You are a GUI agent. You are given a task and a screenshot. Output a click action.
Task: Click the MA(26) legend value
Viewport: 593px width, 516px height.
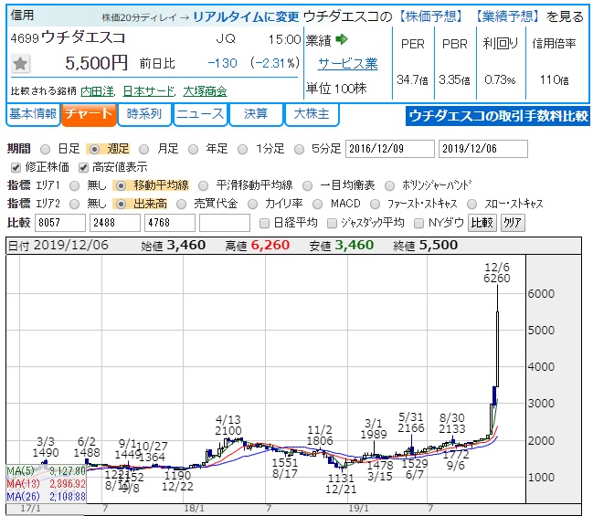click(68, 496)
